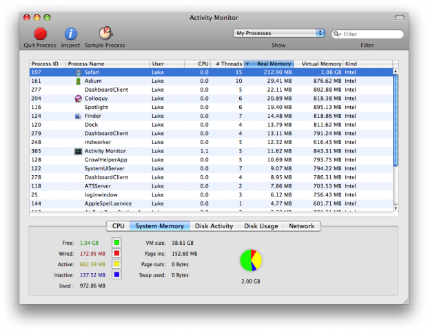Select the mdworker process row
Screen dimensions: 428x331
click(x=211, y=142)
